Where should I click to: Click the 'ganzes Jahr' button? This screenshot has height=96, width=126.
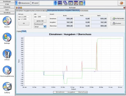pos(40,21)
